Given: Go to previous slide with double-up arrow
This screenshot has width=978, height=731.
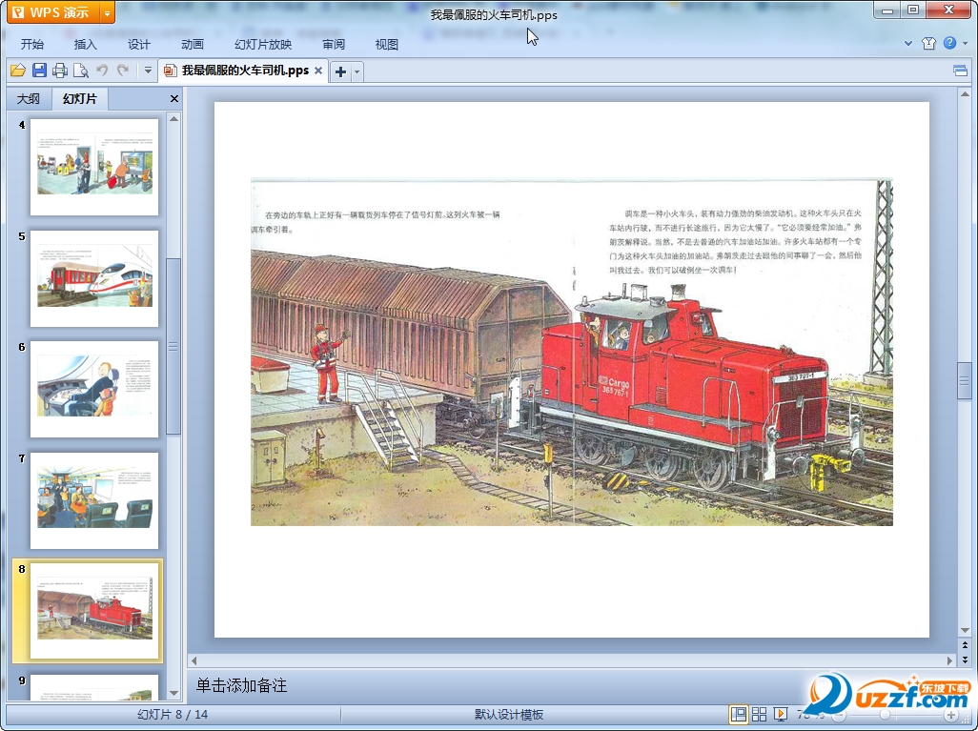Looking at the screenshot, I should coord(965,645).
